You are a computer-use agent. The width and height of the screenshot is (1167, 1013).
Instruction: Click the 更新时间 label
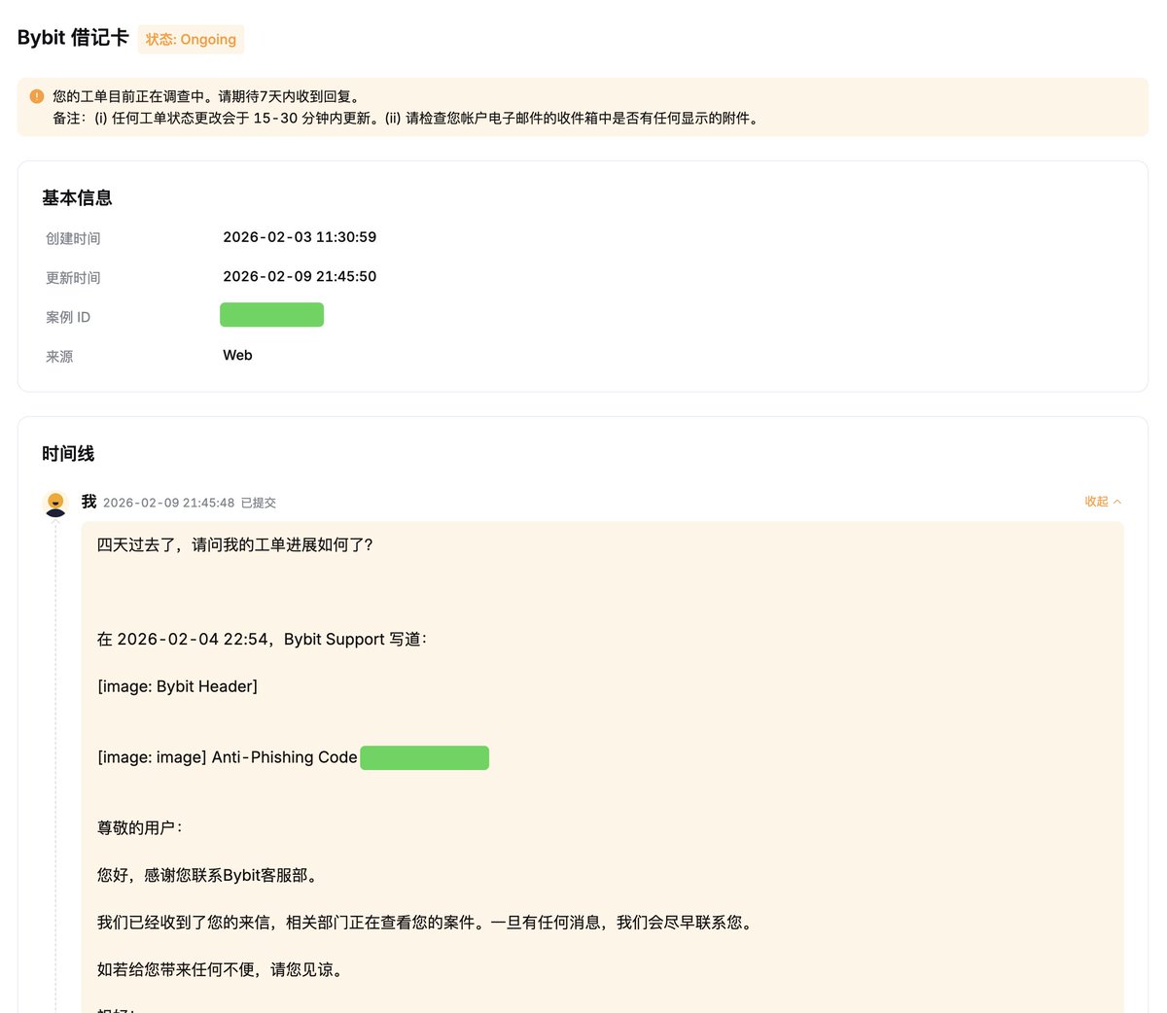click(x=73, y=278)
